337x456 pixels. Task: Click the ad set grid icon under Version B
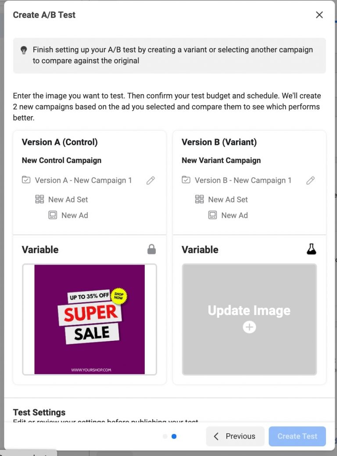pos(199,199)
